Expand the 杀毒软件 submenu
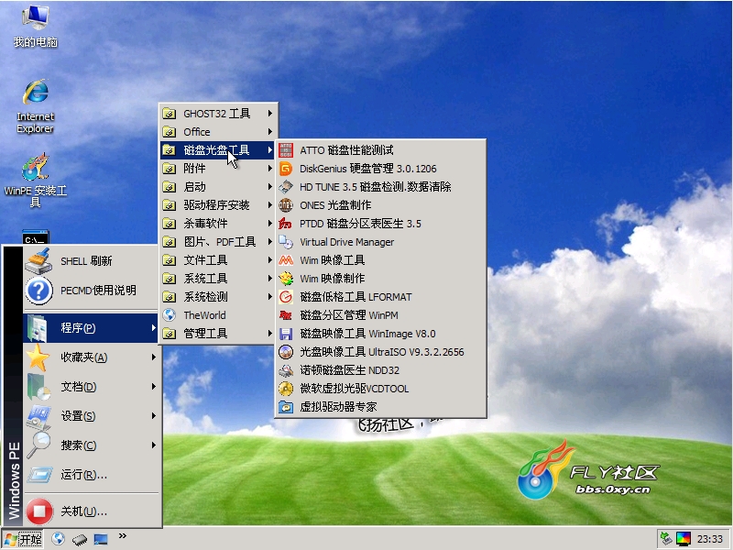The image size is (733, 550). pos(218,224)
